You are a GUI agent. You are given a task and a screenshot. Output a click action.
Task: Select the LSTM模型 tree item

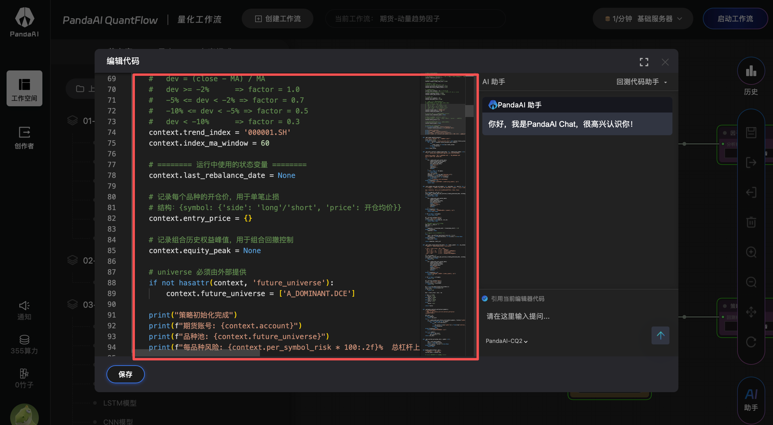pos(120,403)
